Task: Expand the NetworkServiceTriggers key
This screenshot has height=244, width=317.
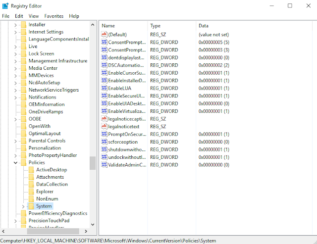Action: [15, 91]
